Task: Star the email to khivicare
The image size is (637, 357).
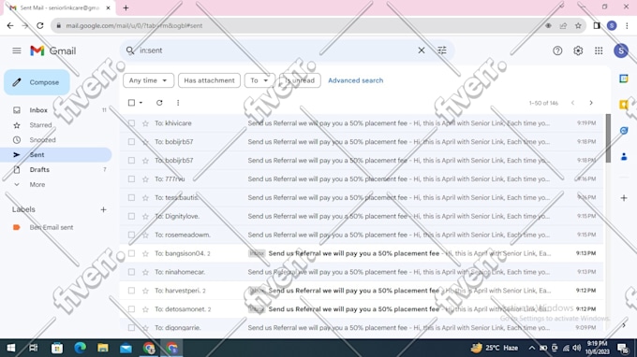Action: pyautogui.click(x=145, y=123)
